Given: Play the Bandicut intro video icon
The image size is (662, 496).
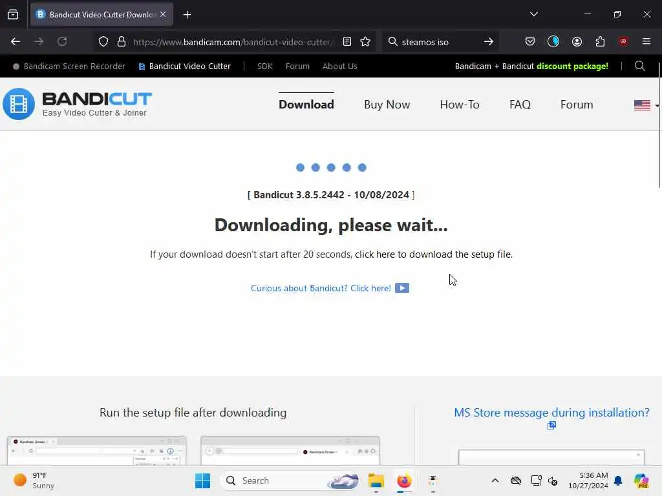Looking at the screenshot, I should pyautogui.click(x=402, y=288).
